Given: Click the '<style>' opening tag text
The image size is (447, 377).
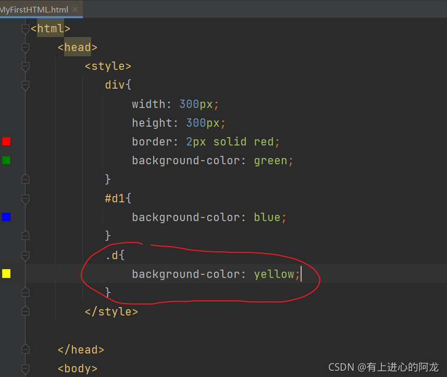Looking at the screenshot, I should coord(108,66).
